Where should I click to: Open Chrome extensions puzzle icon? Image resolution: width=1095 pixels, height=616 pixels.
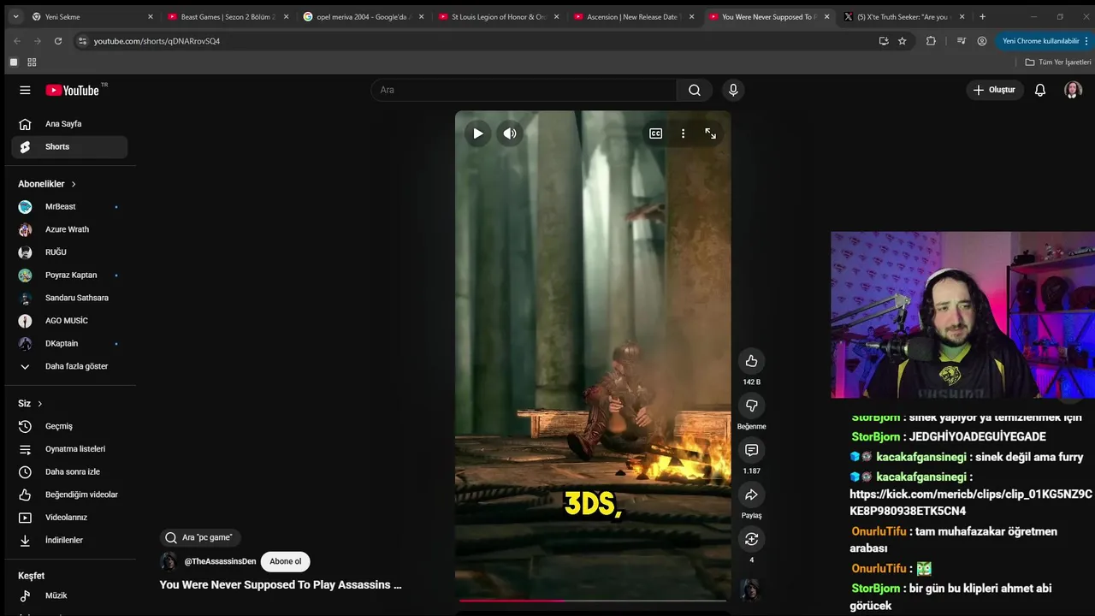click(931, 41)
